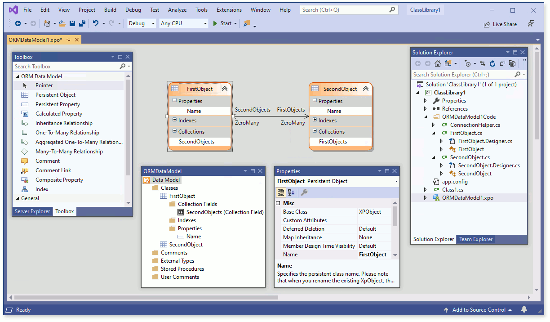Click the Open File toolbar icon

[x=62, y=23]
